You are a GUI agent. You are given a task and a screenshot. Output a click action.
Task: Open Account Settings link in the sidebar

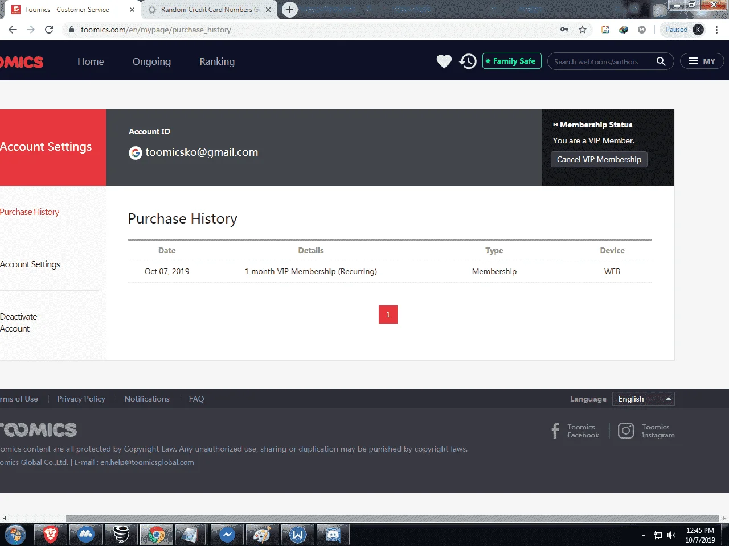click(x=30, y=264)
